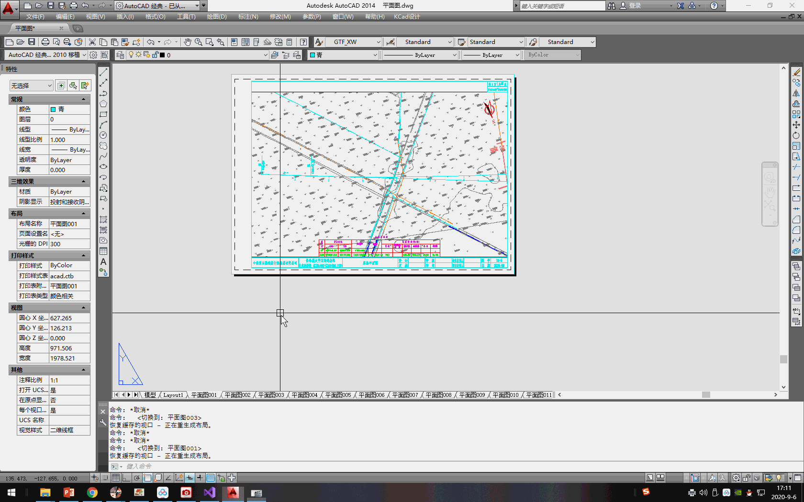Open Visual Studio from the taskbar

point(210,492)
